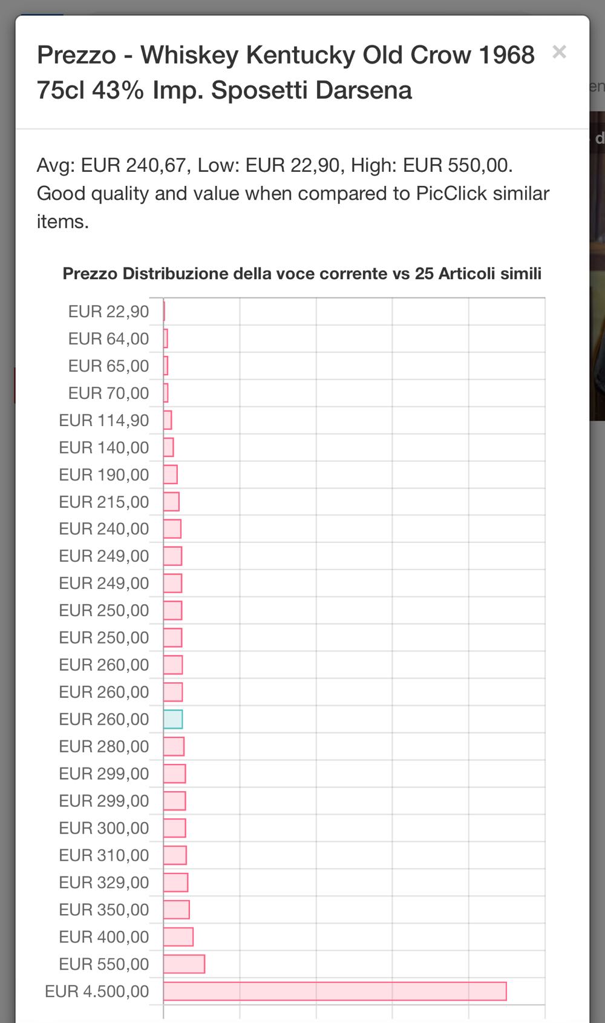Screen dimensions: 605x1023
Task: Close the price popup with the X
Action: point(559,53)
